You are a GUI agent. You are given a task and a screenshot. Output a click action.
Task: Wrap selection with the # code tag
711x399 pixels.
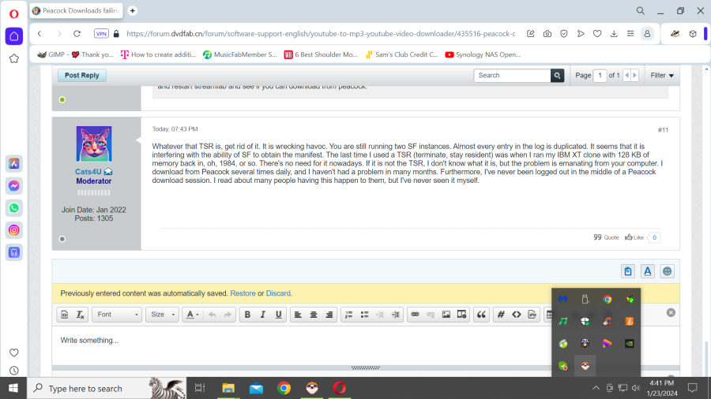501,315
